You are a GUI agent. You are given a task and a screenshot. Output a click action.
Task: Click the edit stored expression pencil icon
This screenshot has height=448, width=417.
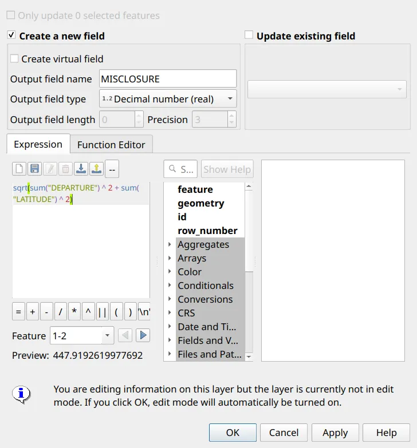pos(50,169)
